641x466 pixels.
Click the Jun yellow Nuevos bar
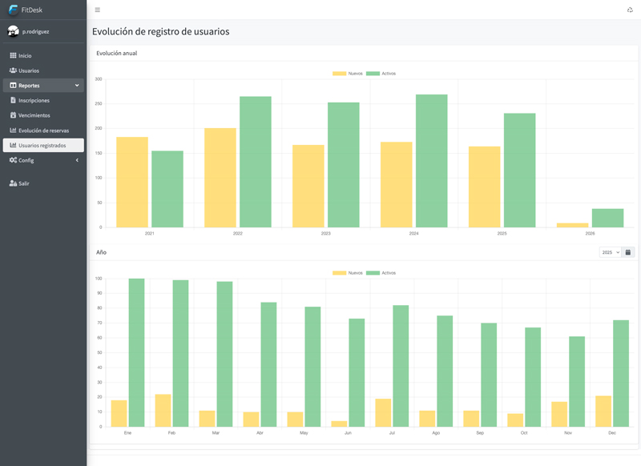339,424
